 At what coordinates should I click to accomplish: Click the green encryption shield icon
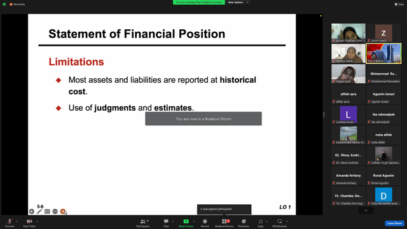4,4
